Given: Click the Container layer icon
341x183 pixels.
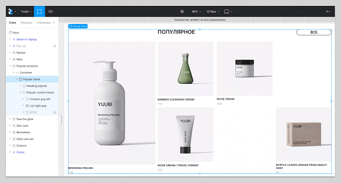Looking at the screenshot, I should click(17, 72).
